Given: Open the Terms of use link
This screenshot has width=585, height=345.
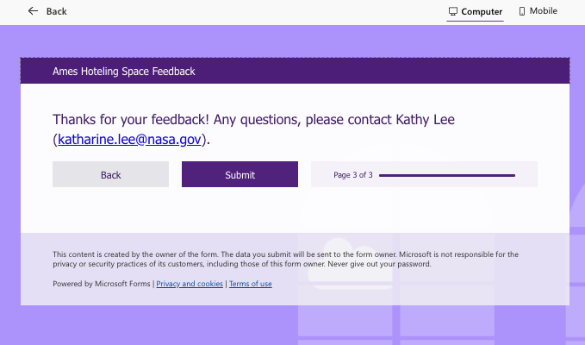Looking at the screenshot, I should (250, 284).
